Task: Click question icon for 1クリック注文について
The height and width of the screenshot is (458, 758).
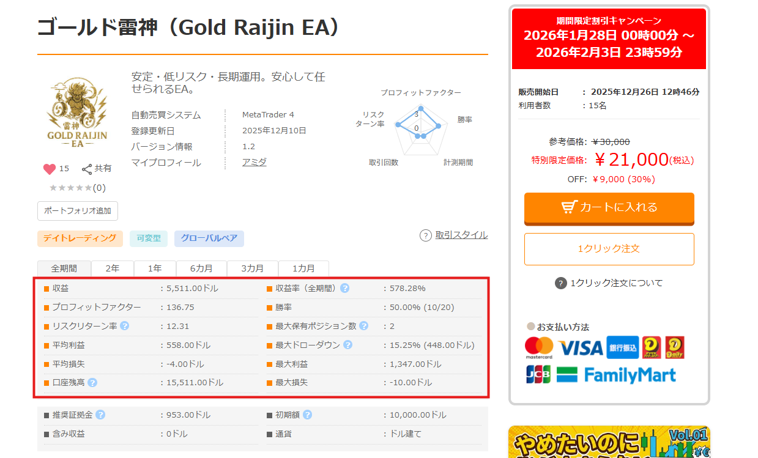Action: click(560, 283)
